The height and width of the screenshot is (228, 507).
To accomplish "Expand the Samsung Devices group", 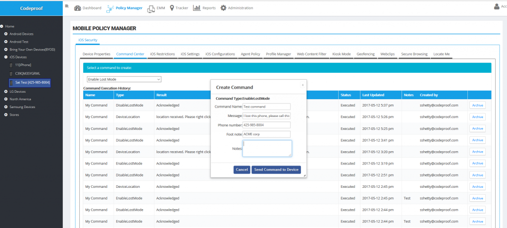I will point(6,107).
